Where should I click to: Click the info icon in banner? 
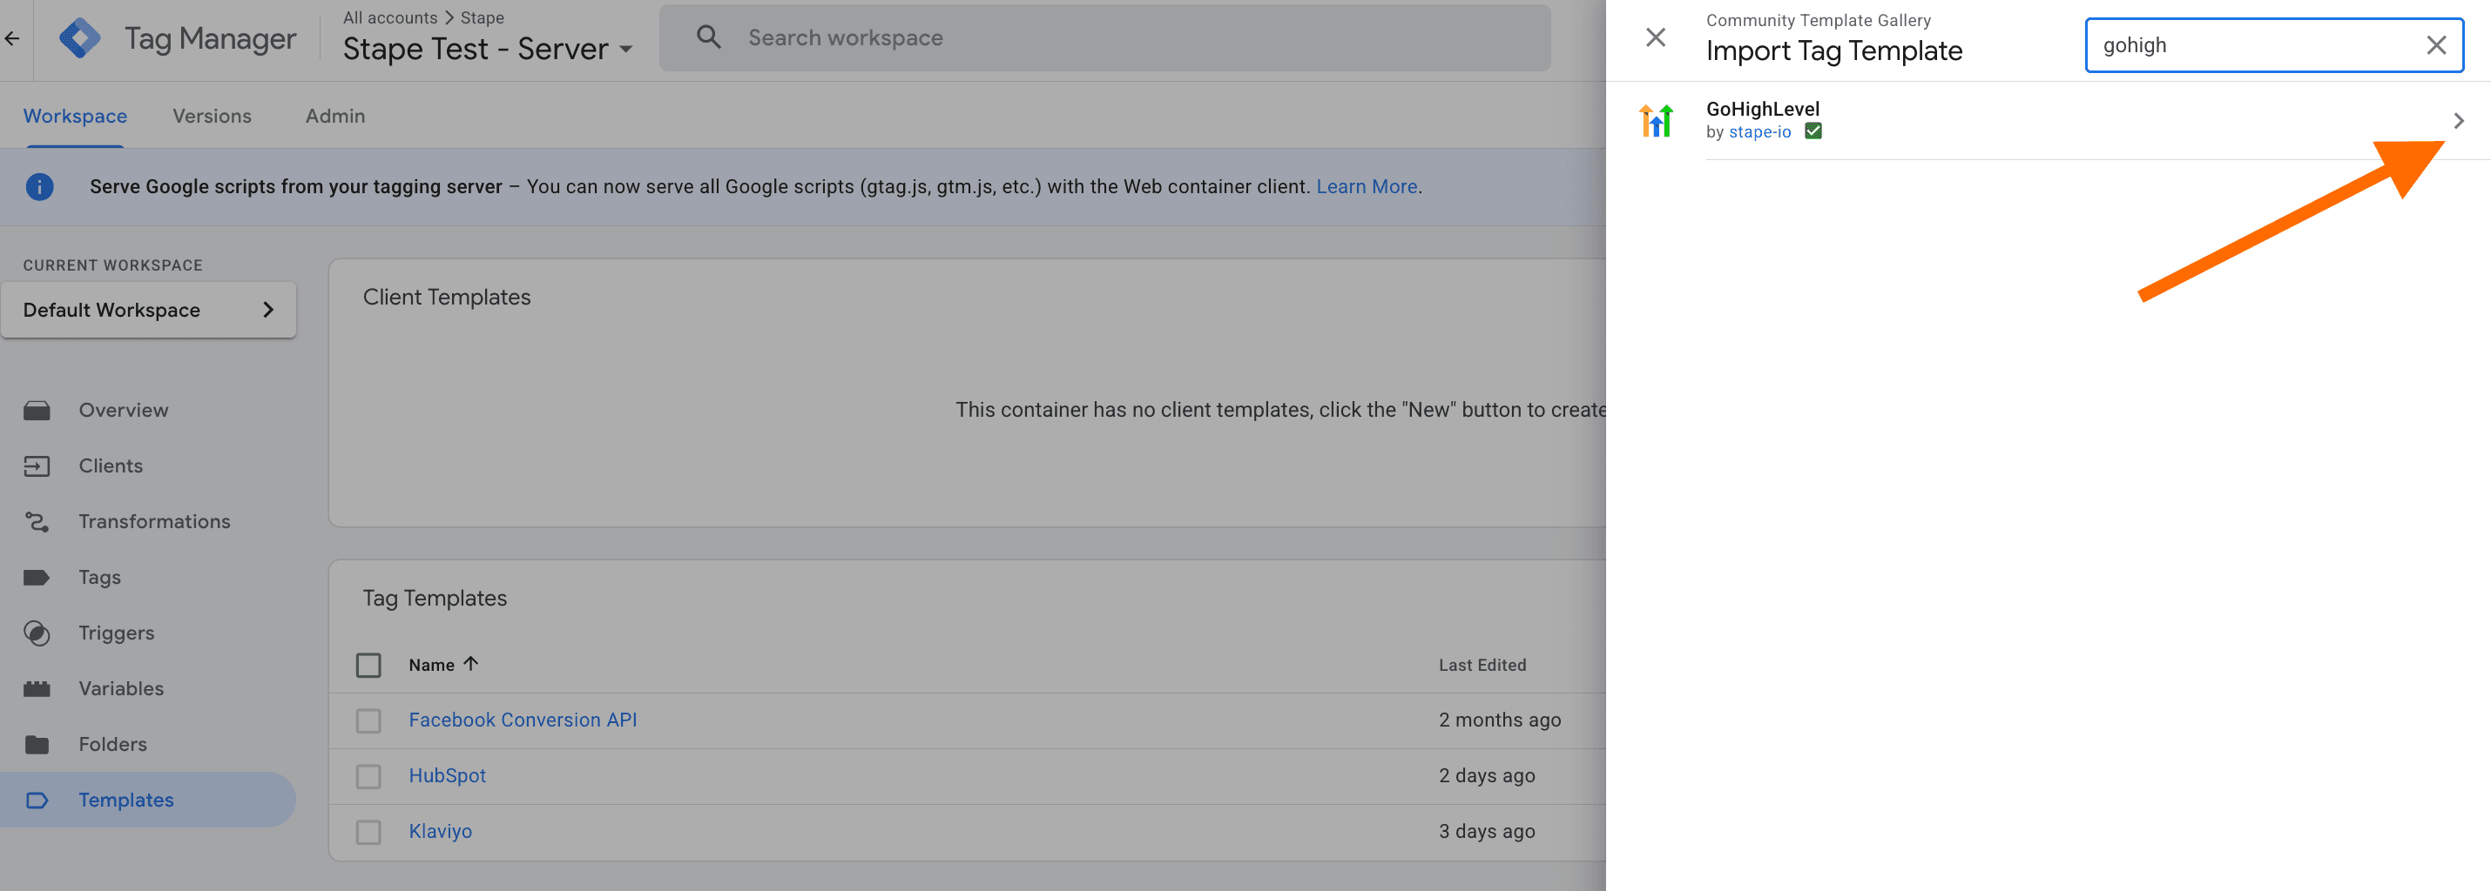pyautogui.click(x=40, y=186)
